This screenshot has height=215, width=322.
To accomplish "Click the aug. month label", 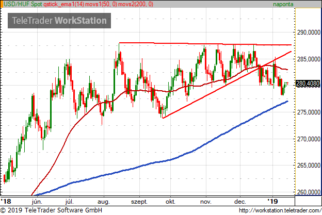I will click(104, 202).
